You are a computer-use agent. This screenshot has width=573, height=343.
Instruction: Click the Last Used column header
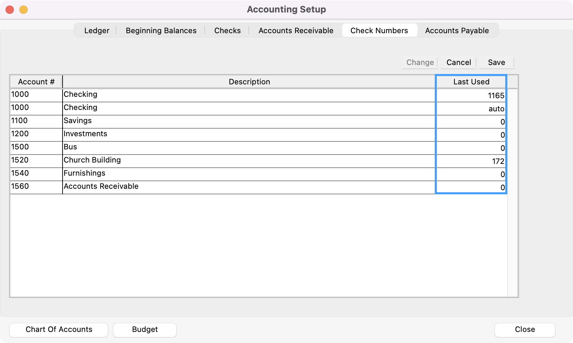pyautogui.click(x=471, y=82)
